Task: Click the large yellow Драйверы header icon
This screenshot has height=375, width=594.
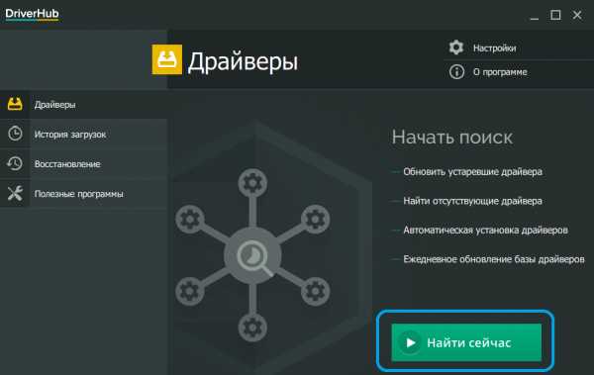Action: tap(166, 59)
